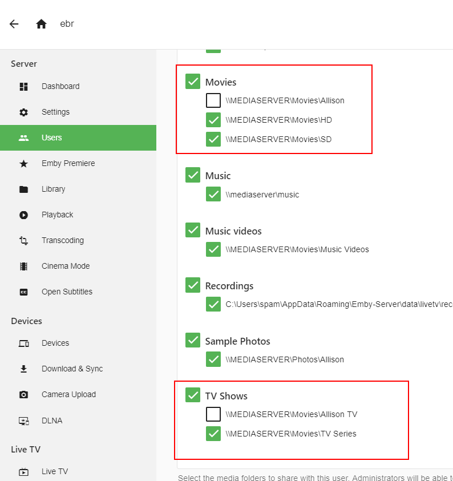Click the Open Subtitles icon
The image size is (453, 481).
23,292
